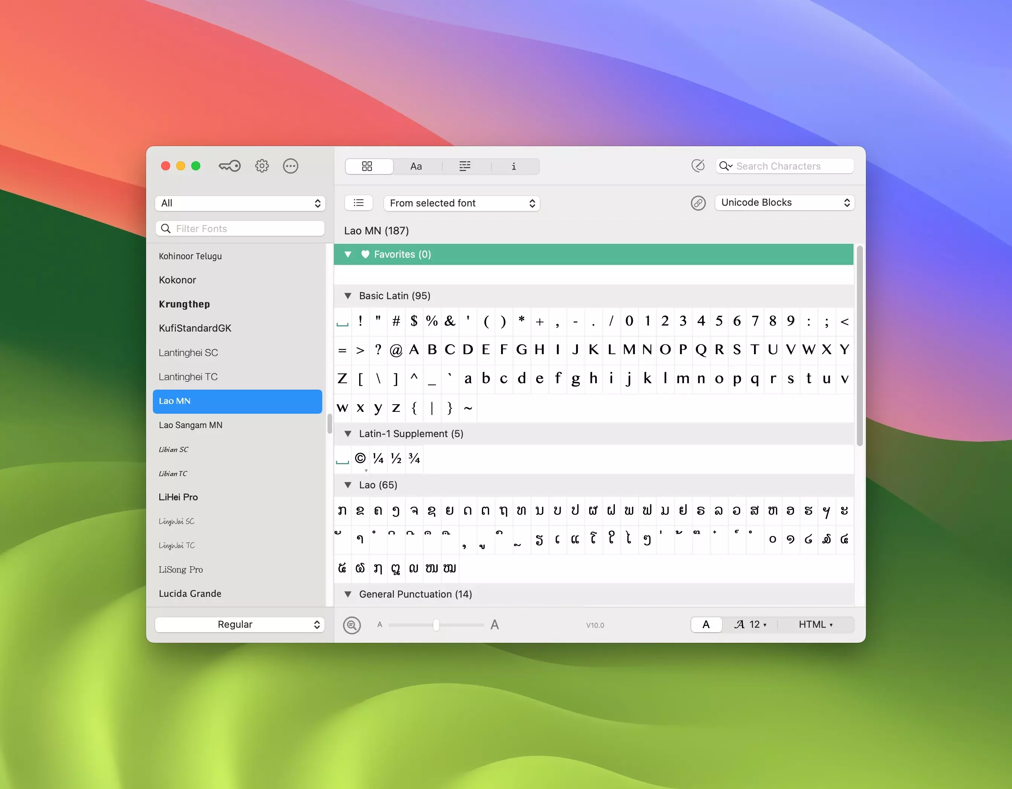Open the 'From selected font' dropdown
The image size is (1012, 789).
(462, 203)
